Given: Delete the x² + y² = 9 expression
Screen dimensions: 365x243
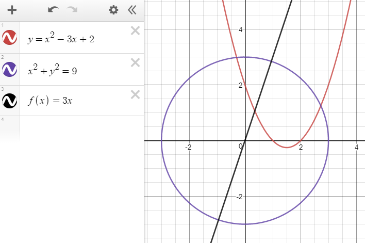Looking at the screenshot, I should [135, 62].
